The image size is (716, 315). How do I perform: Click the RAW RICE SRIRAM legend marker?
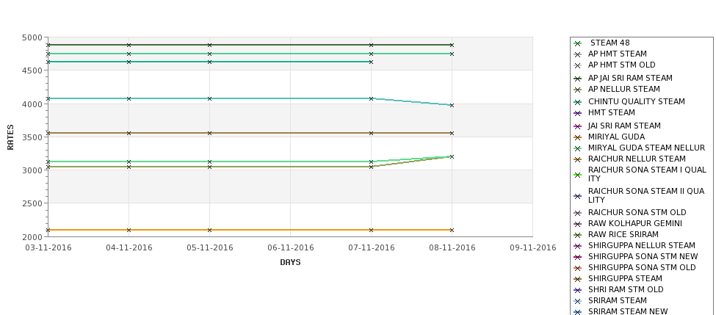tap(578, 235)
